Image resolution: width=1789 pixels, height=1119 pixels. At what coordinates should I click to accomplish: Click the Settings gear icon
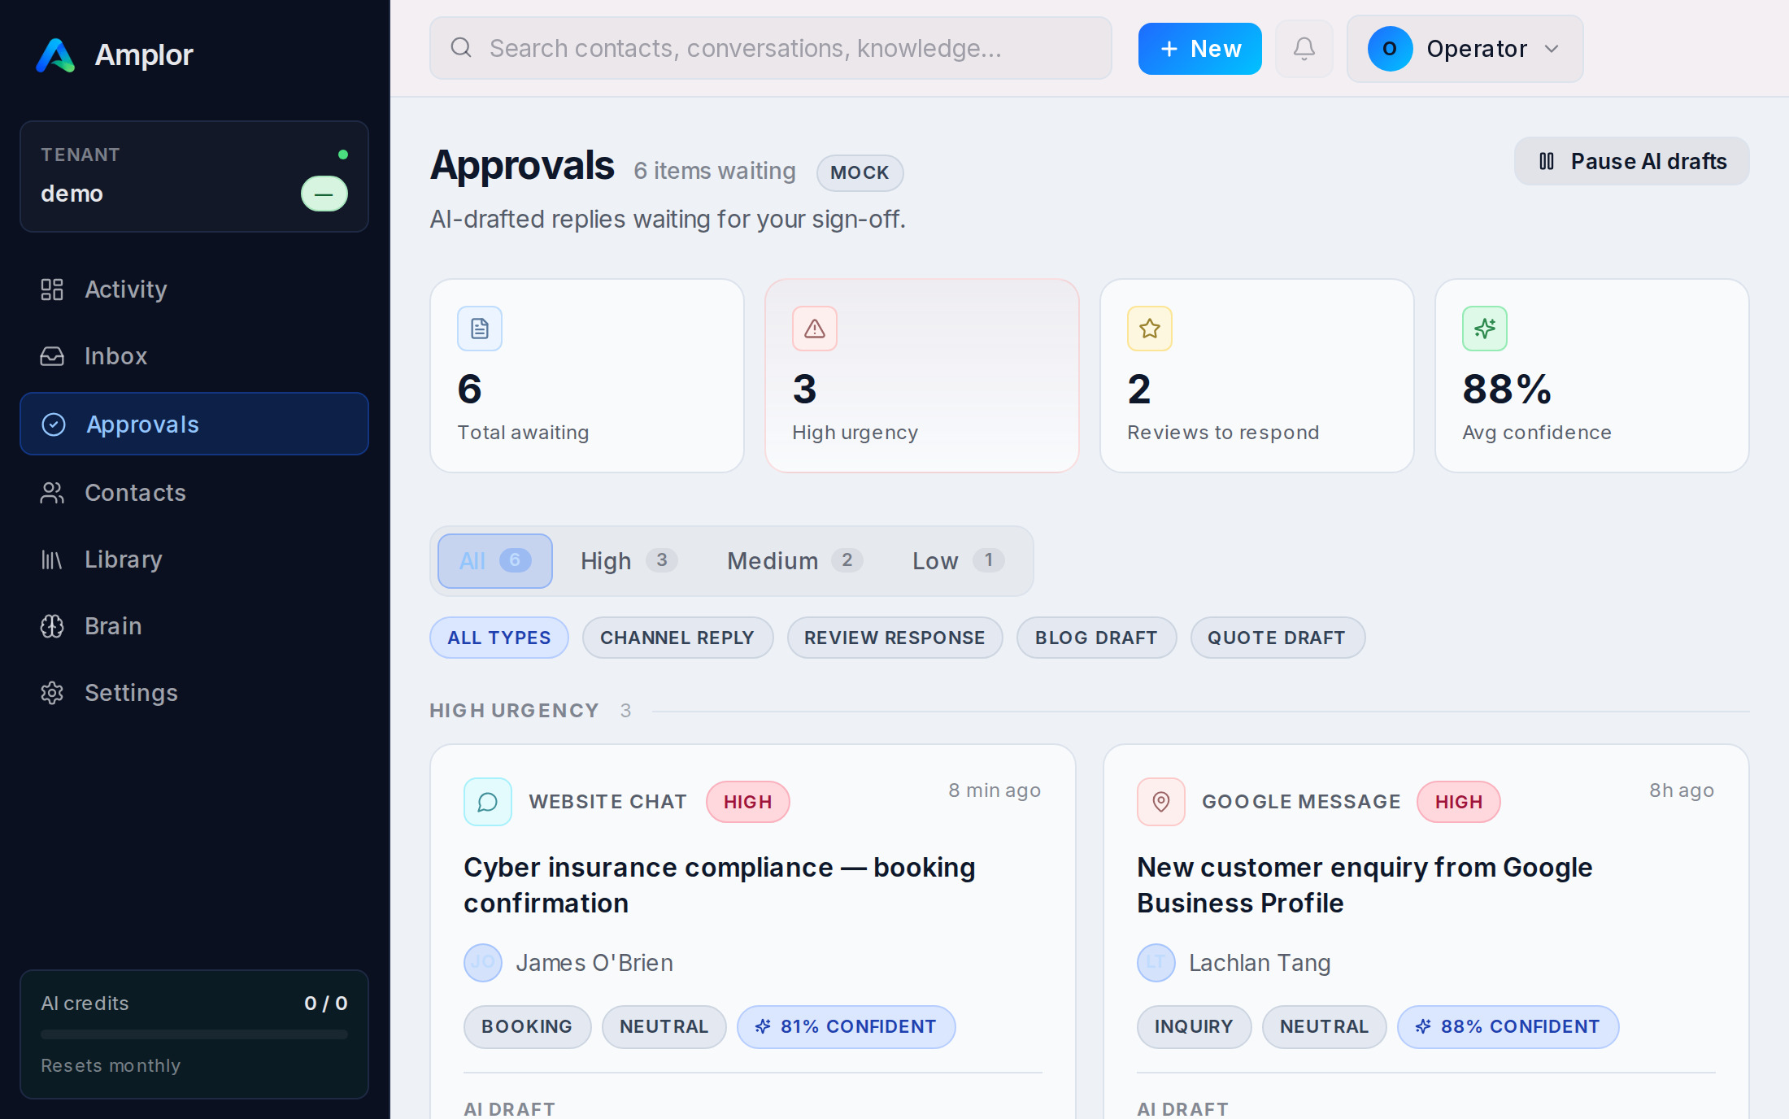tap(52, 693)
